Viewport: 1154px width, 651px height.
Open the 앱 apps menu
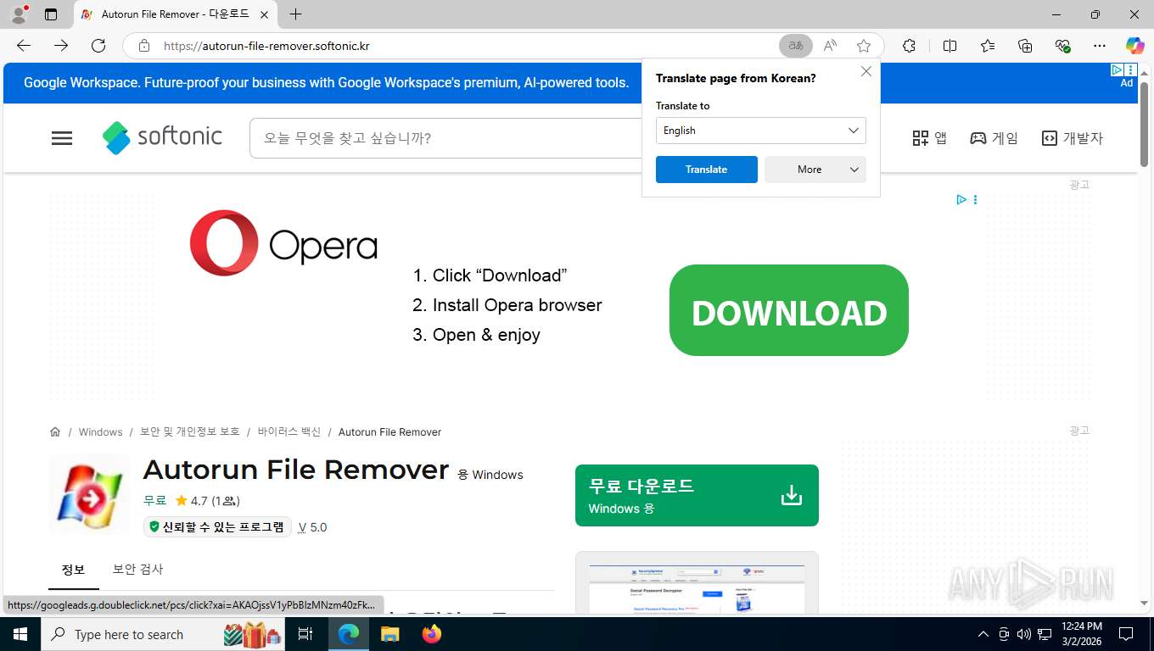pos(929,138)
